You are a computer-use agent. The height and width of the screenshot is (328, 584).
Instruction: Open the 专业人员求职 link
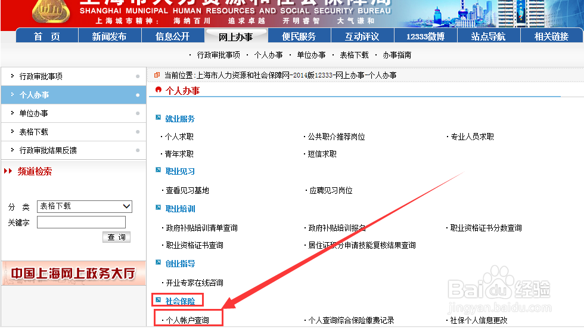[472, 137]
